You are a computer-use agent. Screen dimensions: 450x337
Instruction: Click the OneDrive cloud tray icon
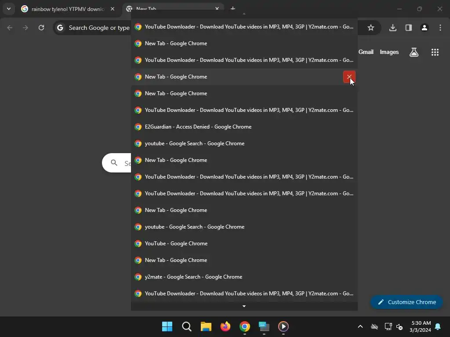point(374,326)
